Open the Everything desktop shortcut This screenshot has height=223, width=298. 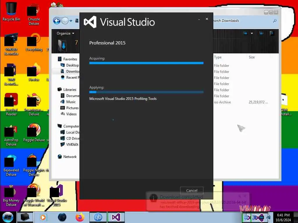coord(34,42)
